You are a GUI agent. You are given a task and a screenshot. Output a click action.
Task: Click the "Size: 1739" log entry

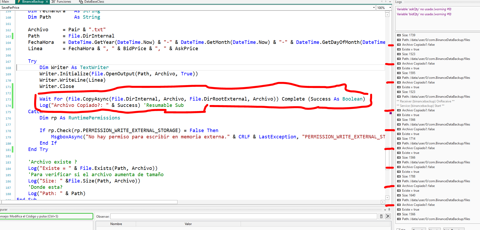pyautogui.click(x=409, y=35)
